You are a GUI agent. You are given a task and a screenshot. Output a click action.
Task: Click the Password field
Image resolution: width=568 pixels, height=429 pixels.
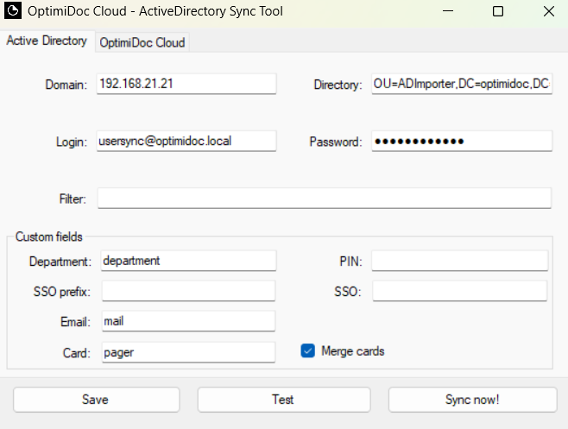pyautogui.click(x=461, y=141)
